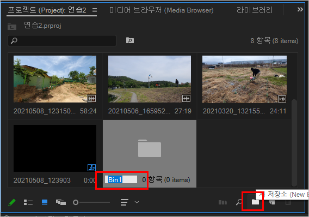This screenshot has height=217, width=309.
Task: Click the Find magnifier icon in bottom toolbar
Action: tap(239, 202)
